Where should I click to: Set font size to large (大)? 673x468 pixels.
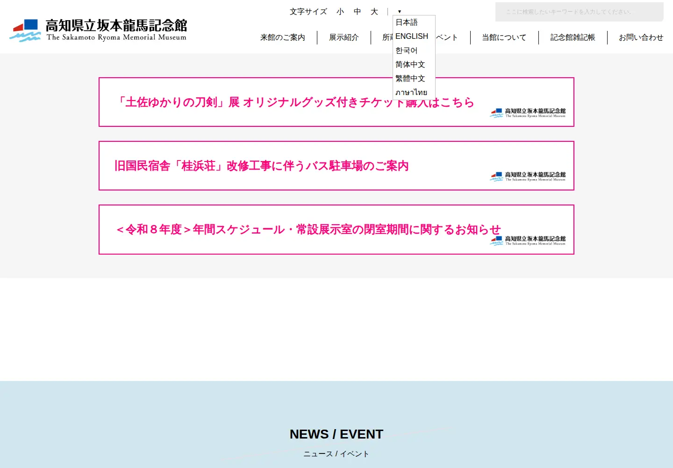pyautogui.click(x=374, y=12)
